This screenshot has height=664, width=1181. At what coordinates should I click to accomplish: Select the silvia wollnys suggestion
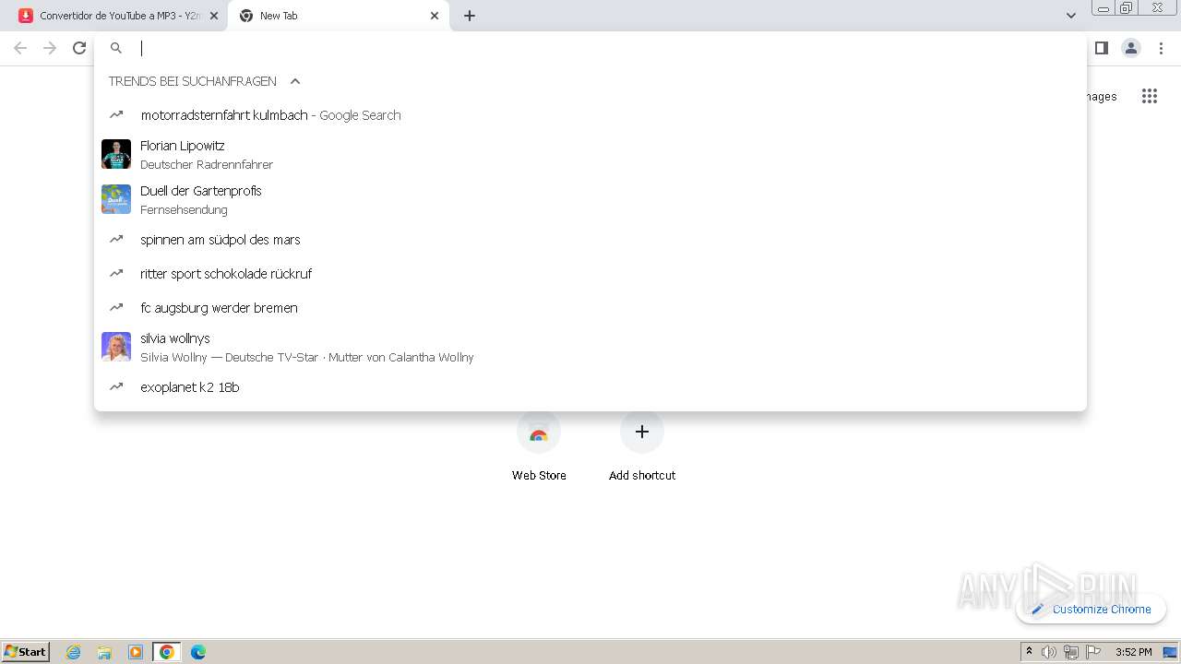tap(590, 347)
